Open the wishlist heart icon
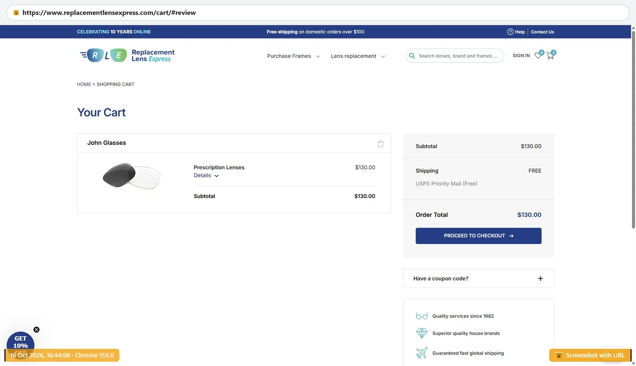The height and width of the screenshot is (366, 636). [x=538, y=56]
